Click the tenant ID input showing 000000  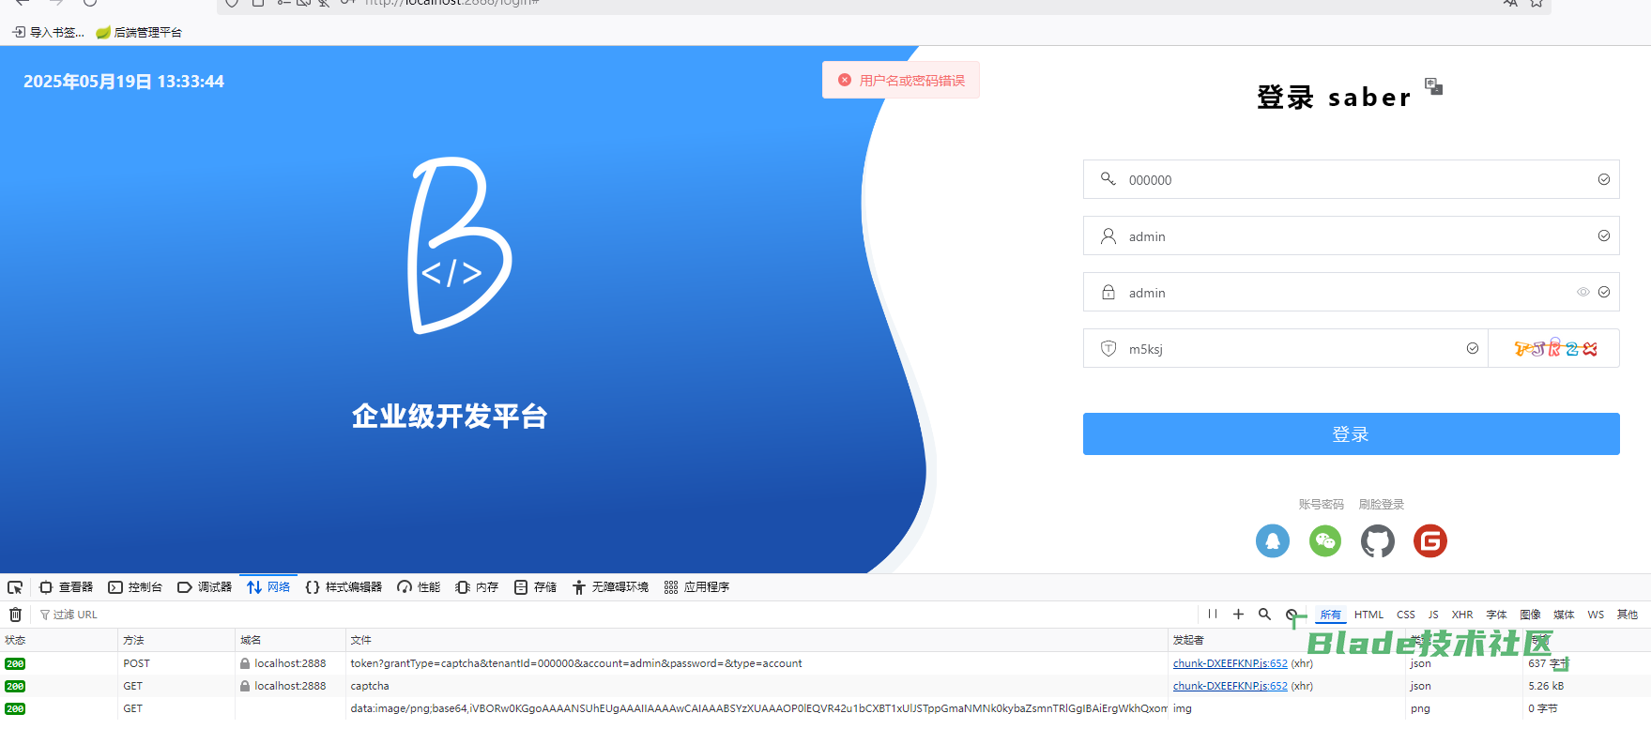1352,179
